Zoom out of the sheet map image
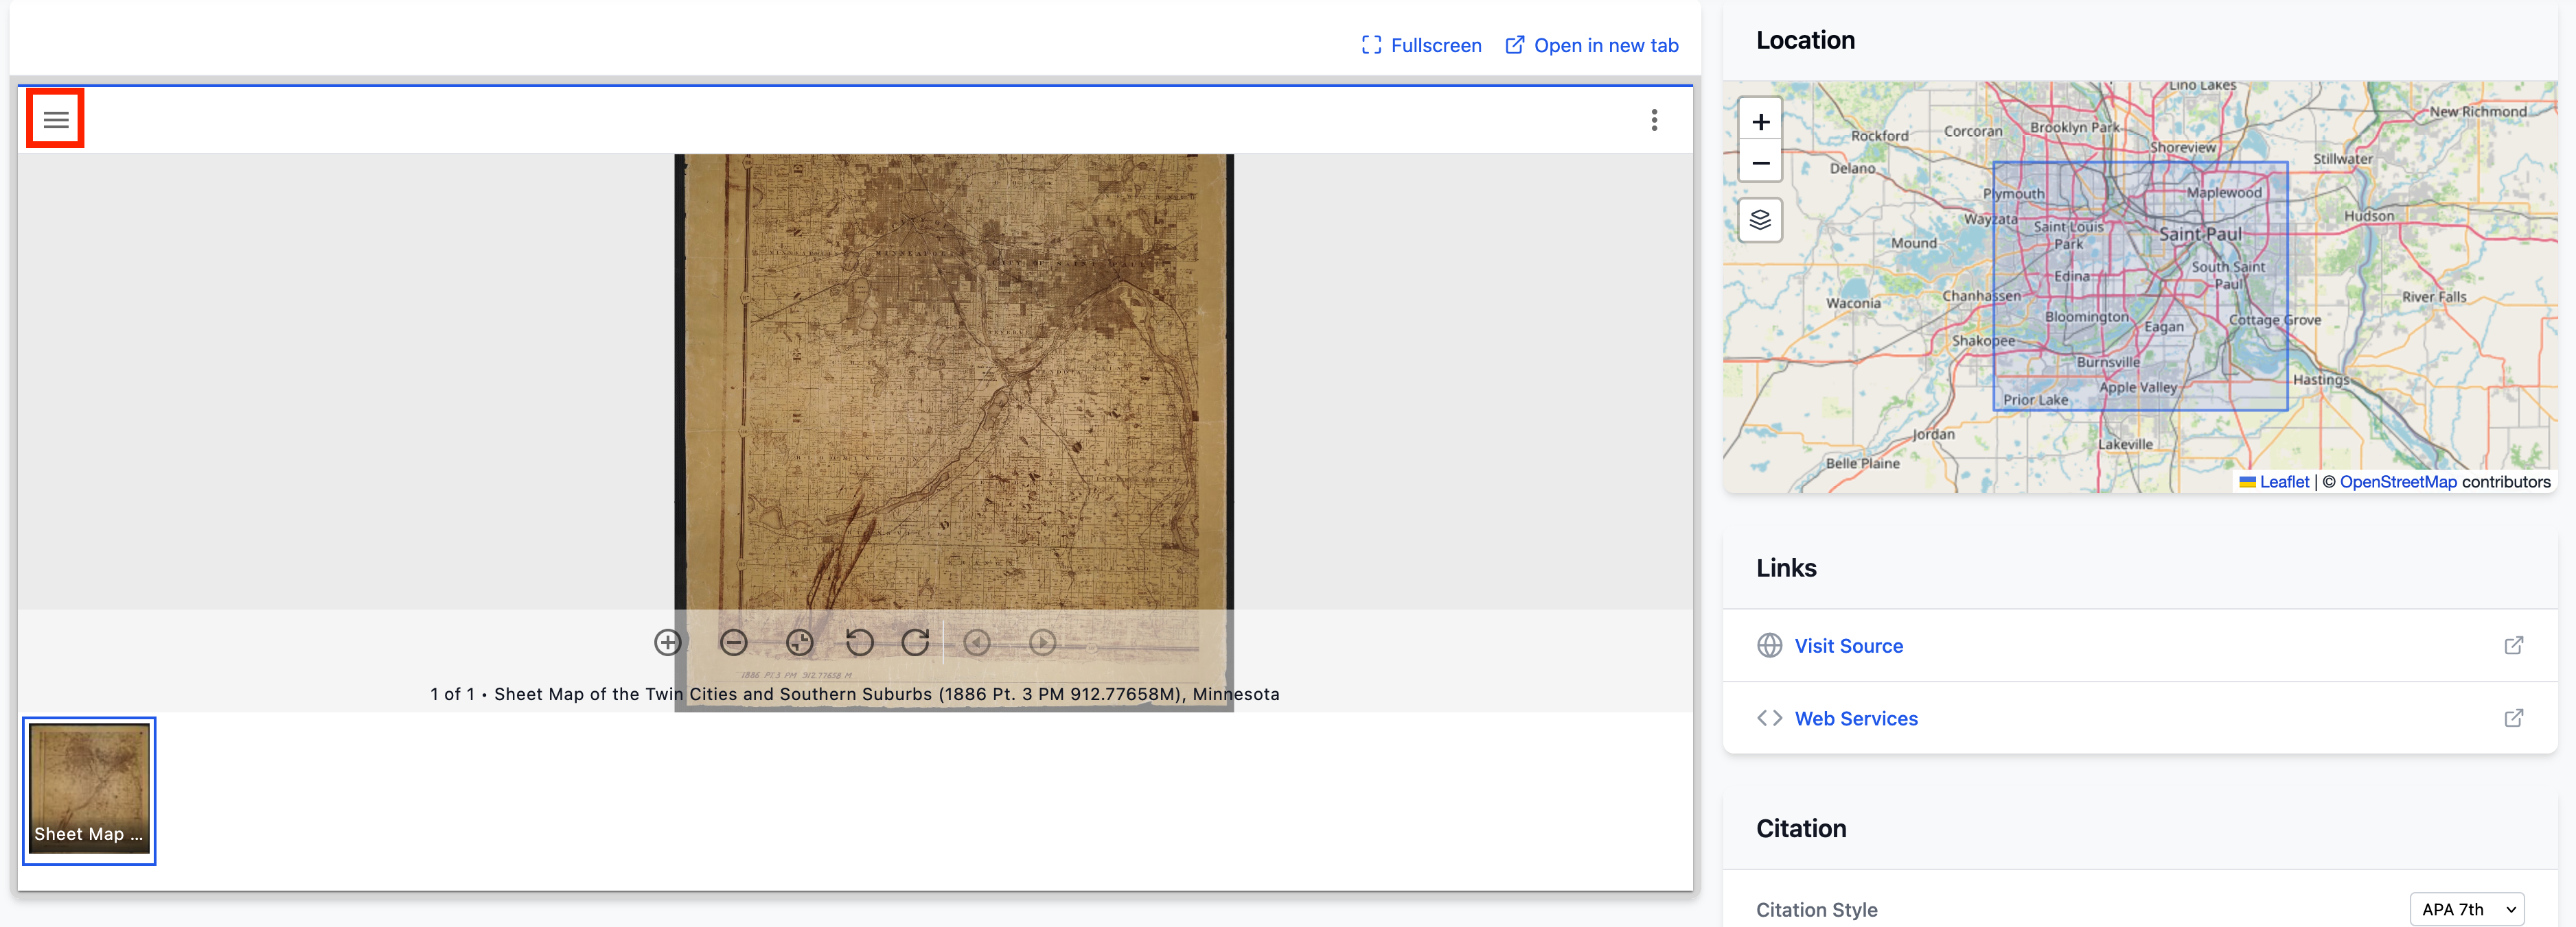The image size is (2576, 927). coord(734,642)
